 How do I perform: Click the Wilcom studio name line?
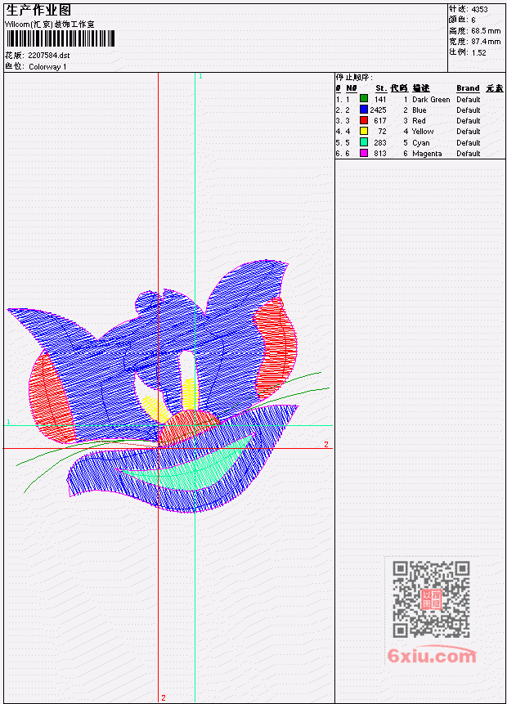pyautogui.click(x=50, y=25)
